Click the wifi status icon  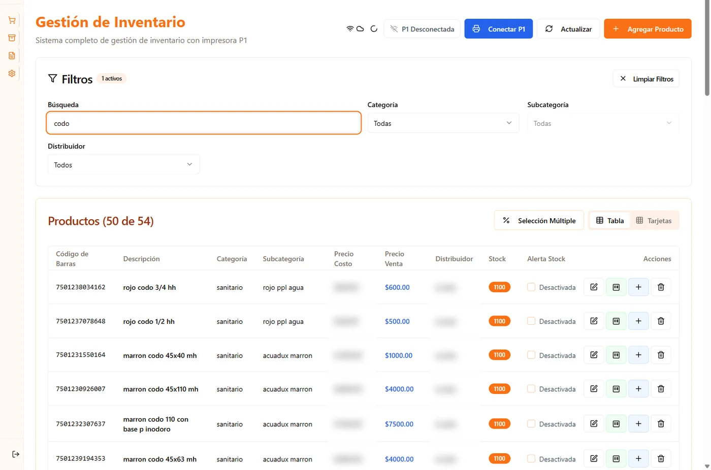pyautogui.click(x=350, y=29)
